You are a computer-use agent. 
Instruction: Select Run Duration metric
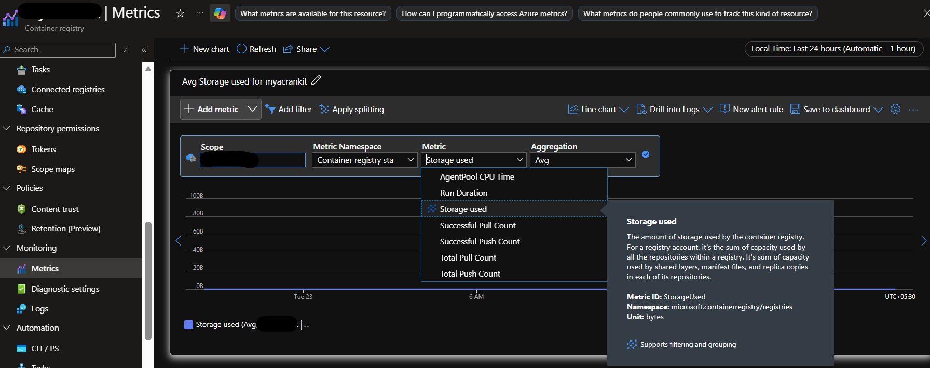tap(514, 193)
